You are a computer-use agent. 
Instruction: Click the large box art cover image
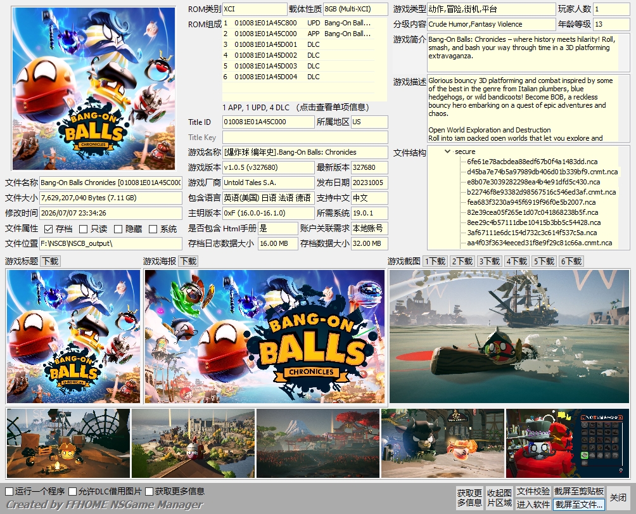pyautogui.click(x=94, y=89)
